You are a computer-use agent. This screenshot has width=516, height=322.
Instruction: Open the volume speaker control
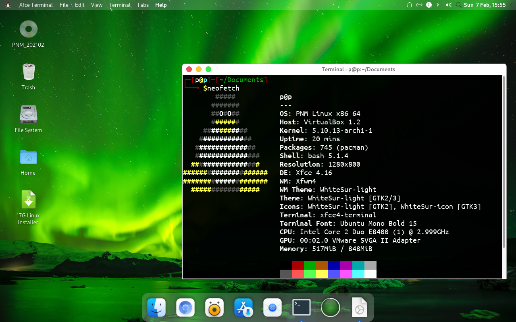[x=449, y=5]
